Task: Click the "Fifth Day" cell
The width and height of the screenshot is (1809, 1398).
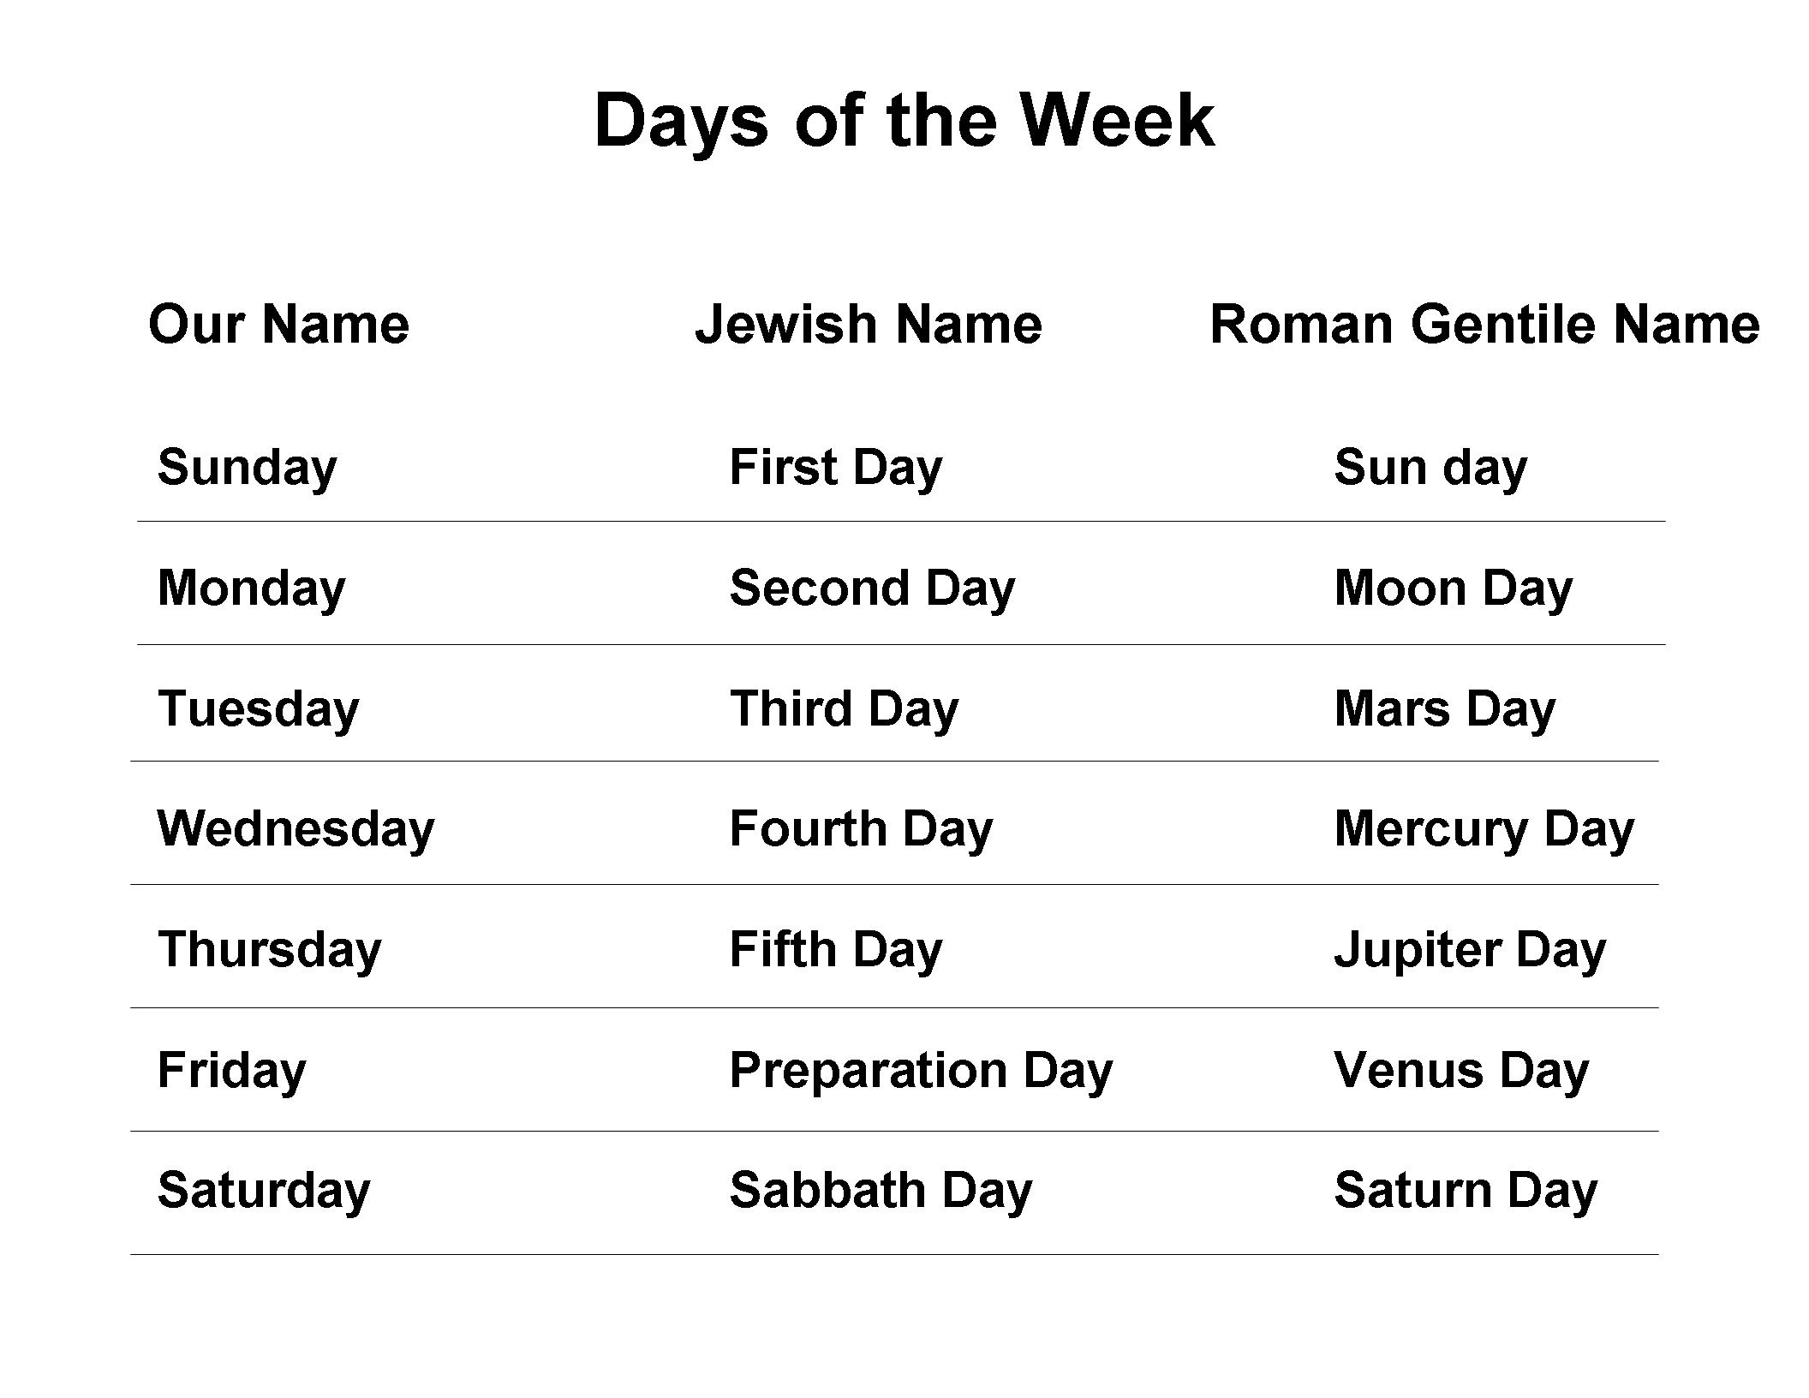Action: tap(835, 950)
